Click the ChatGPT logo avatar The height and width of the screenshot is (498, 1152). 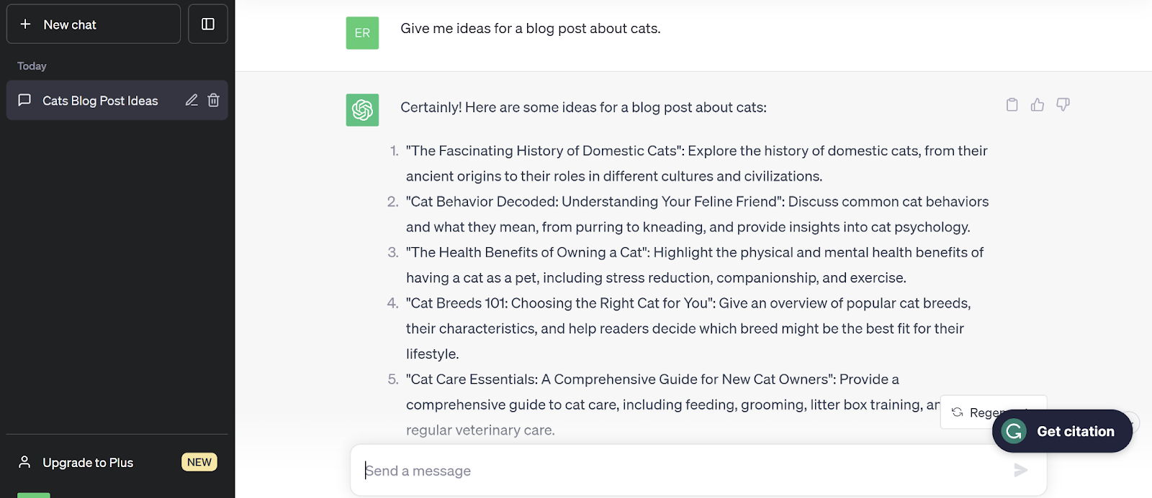362,110
